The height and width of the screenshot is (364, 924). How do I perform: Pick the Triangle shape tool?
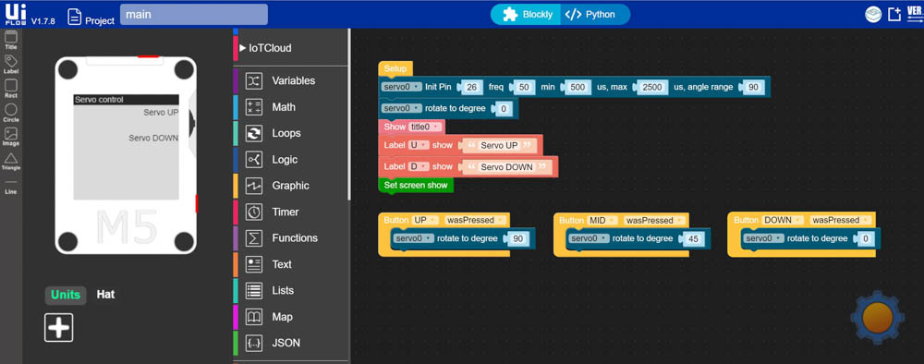(x=10, y=162)
